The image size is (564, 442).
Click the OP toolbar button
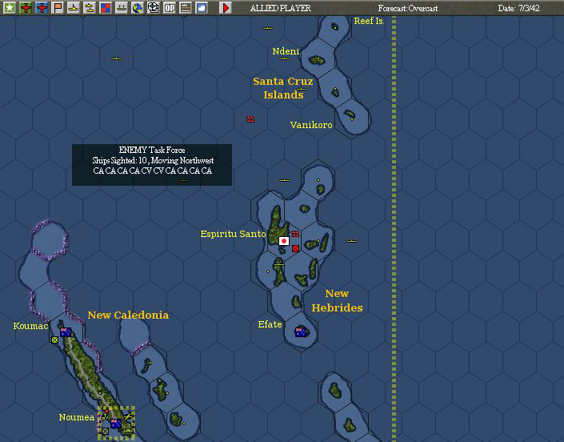170,7
